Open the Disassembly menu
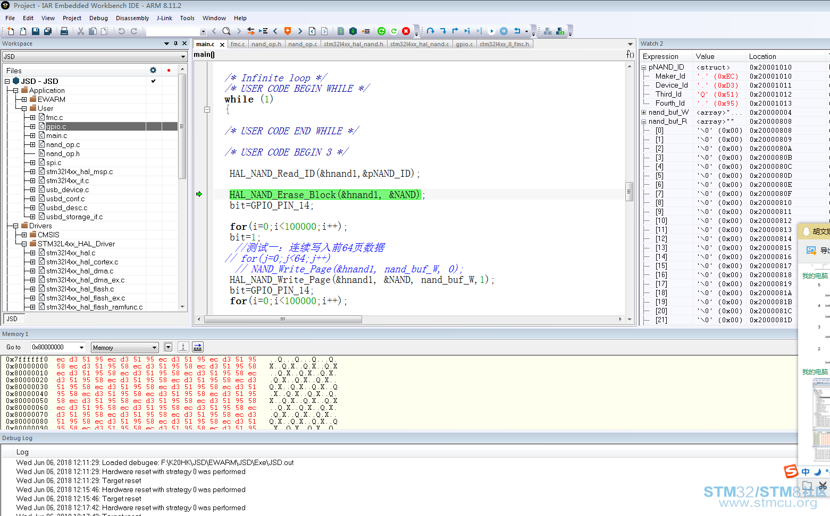The image size is (830, 516). (132, 18)
